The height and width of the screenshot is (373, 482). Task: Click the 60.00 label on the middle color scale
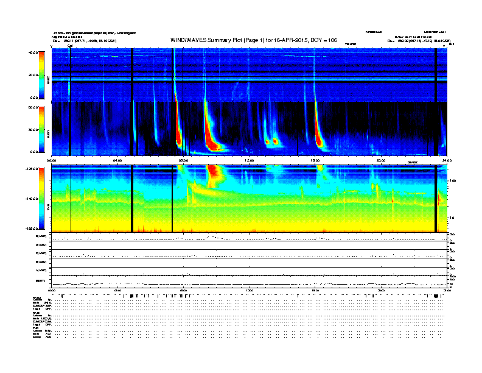(33, 107)
